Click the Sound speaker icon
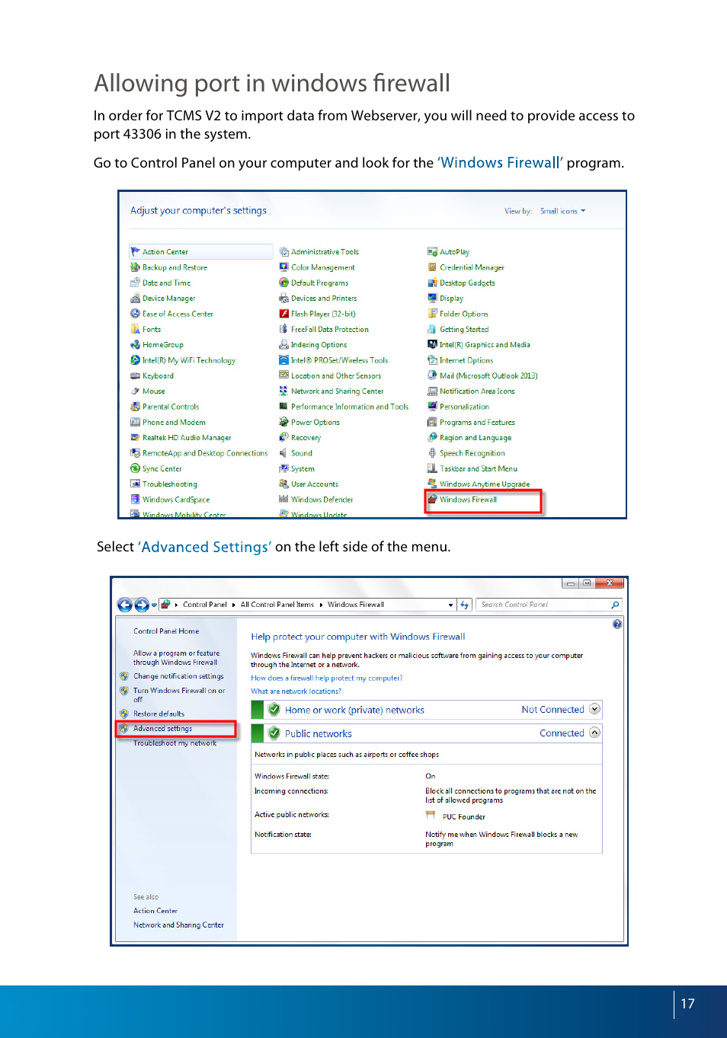727x1038 pixels. click(283, 453)
